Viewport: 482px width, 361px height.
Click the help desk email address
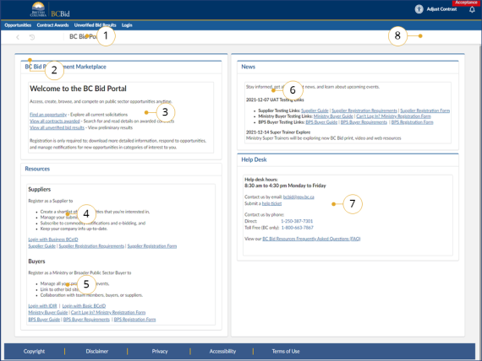click(299, 197)
